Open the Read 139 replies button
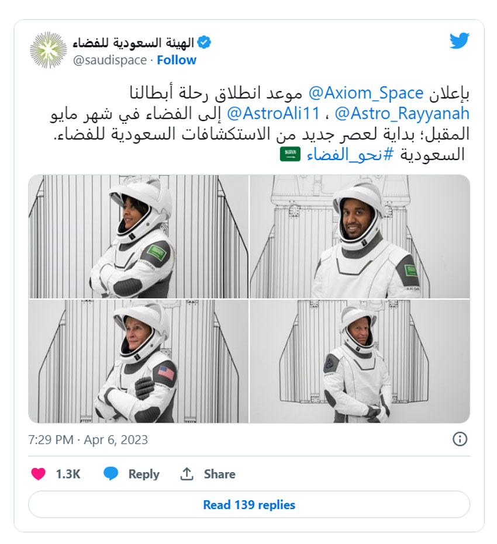 [x=249, y=504]
